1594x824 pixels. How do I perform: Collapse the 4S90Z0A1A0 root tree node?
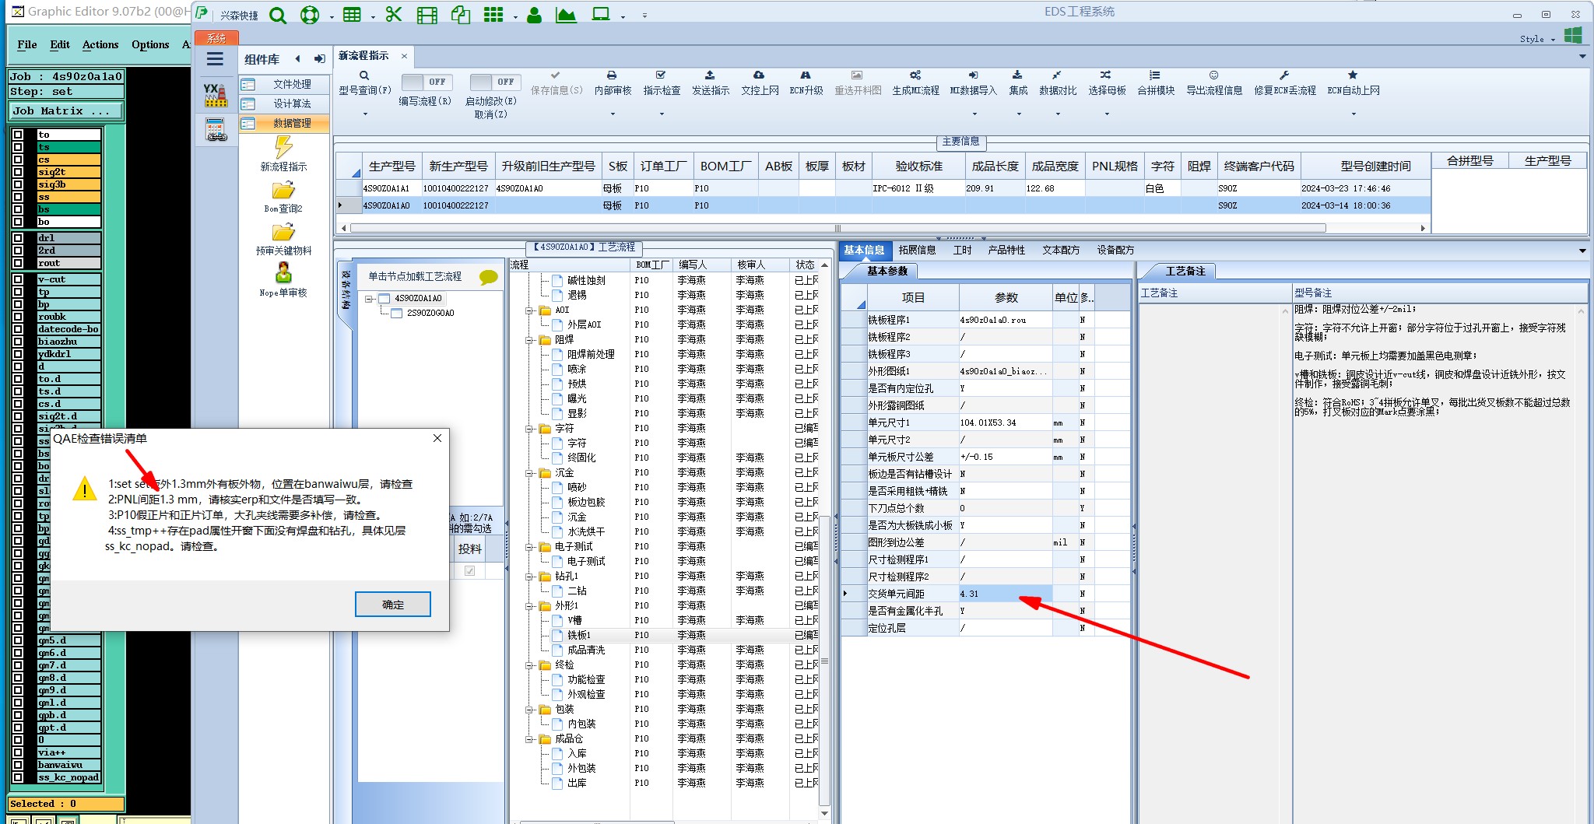click(x=370, y=298)
